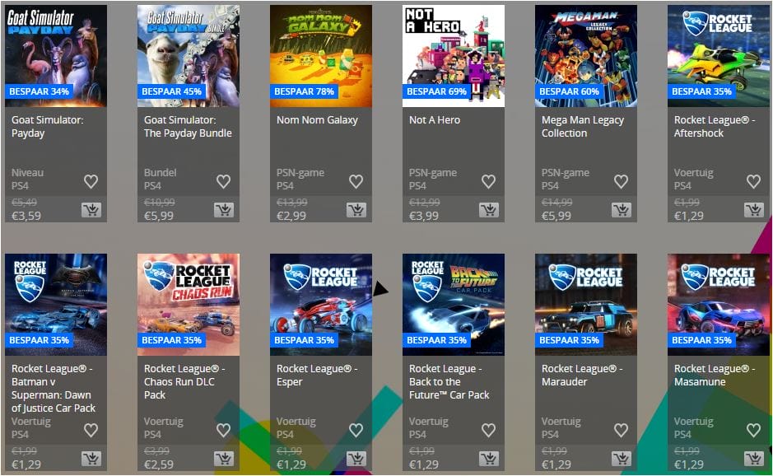Viewport: 773px width, 476px height.
Task: Open the Not A Hero cover art
Action: coord(454,56)
